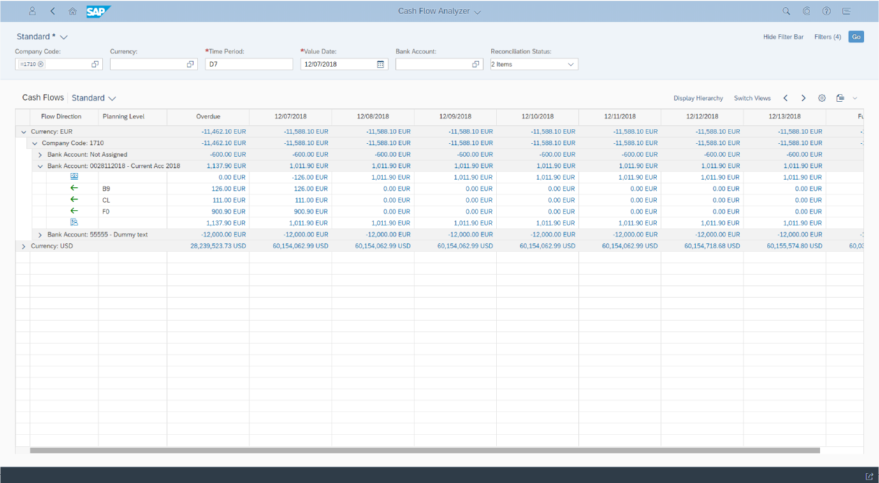
Task: Collapse Company Code: 1710 node
Action: [x=34, y=143]
